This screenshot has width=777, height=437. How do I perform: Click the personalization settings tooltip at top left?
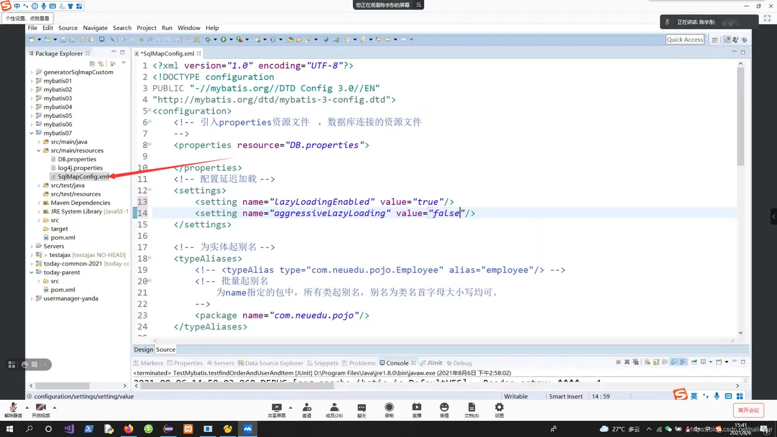click(x=27, y=18)
